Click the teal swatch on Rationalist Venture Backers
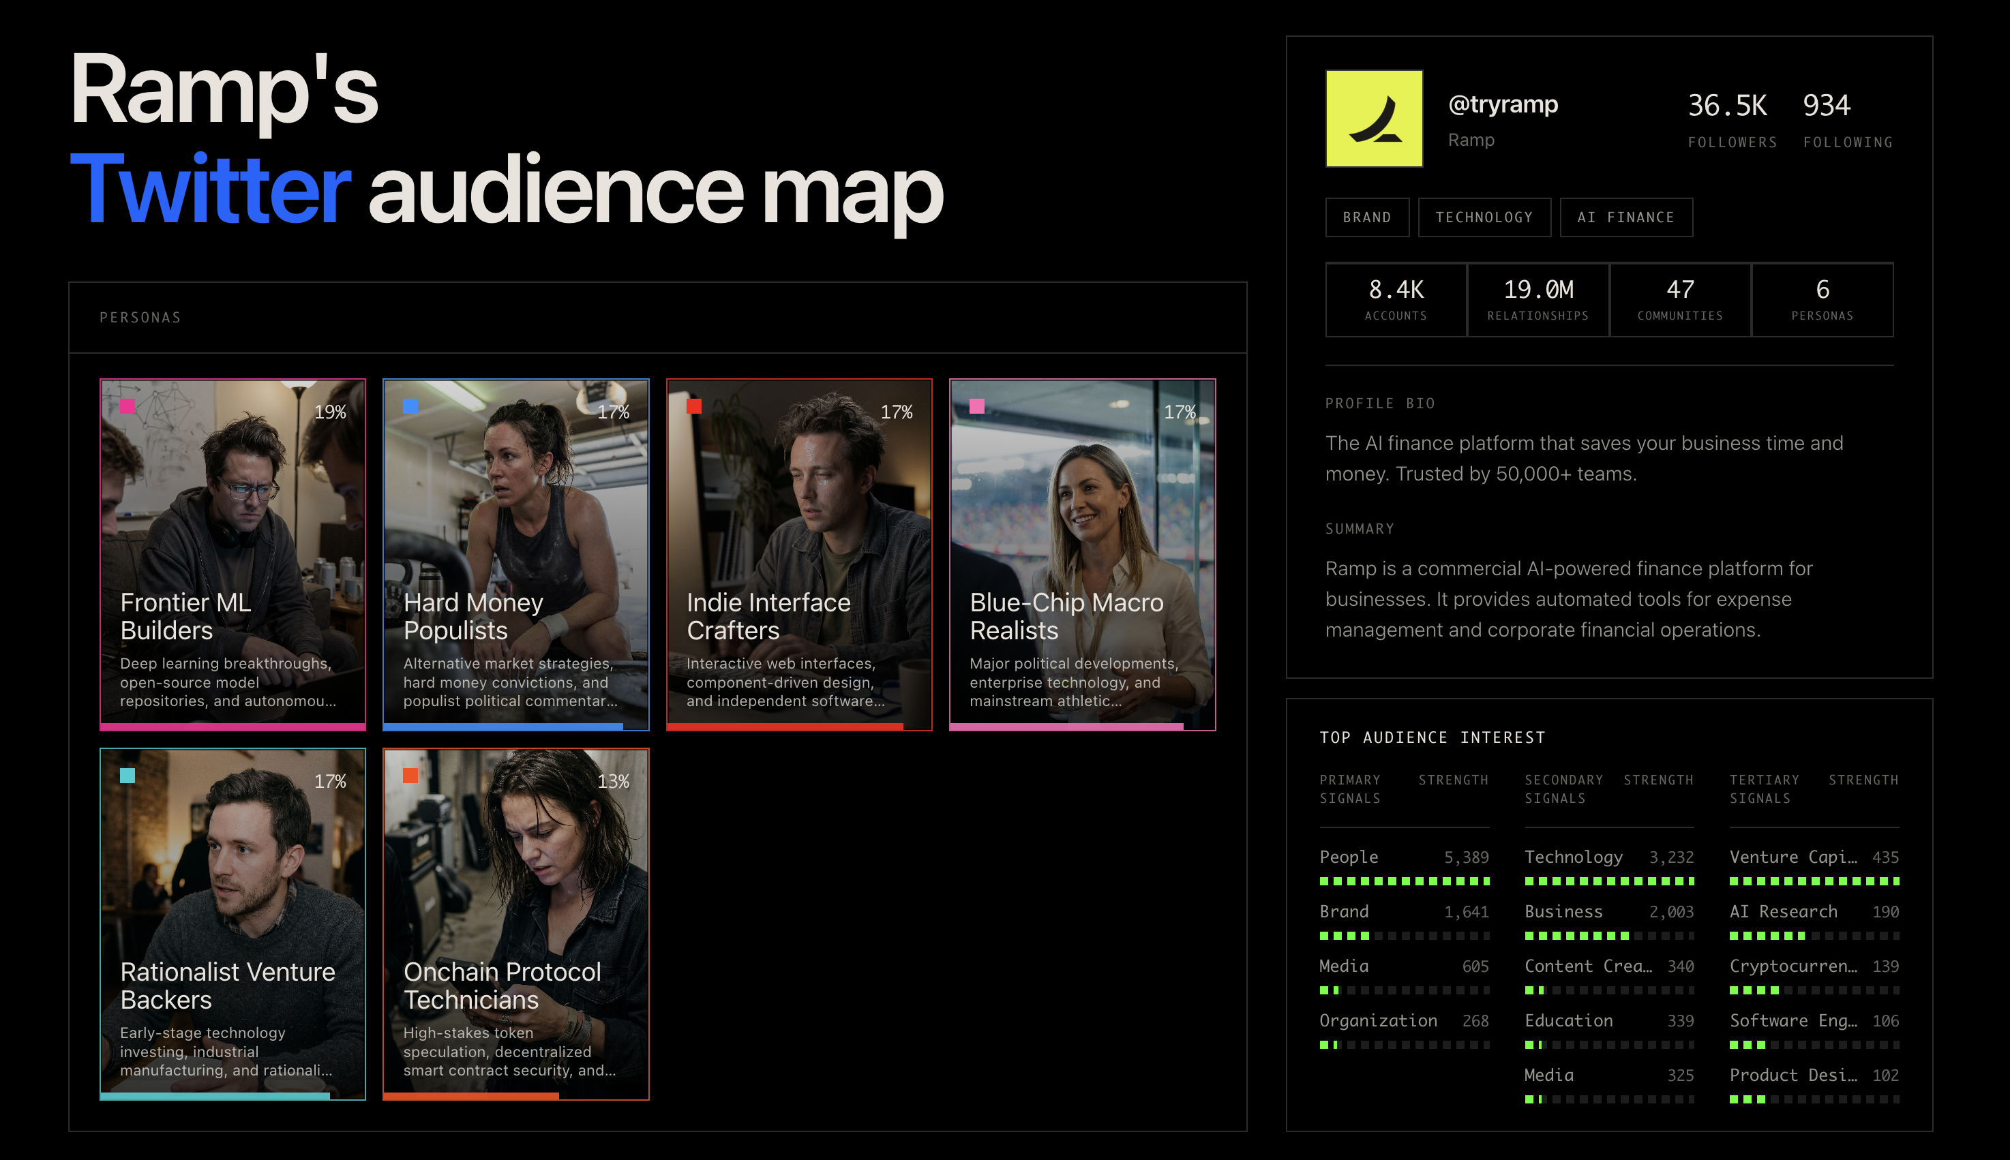The width and height of the screenshot is (2010, 1160). (x=127, y=776)
